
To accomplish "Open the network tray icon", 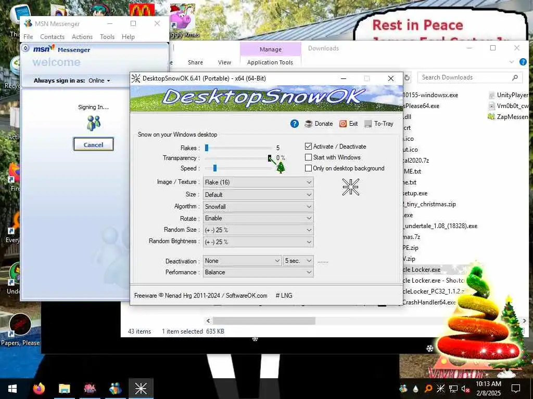I will tap(453, 389).
